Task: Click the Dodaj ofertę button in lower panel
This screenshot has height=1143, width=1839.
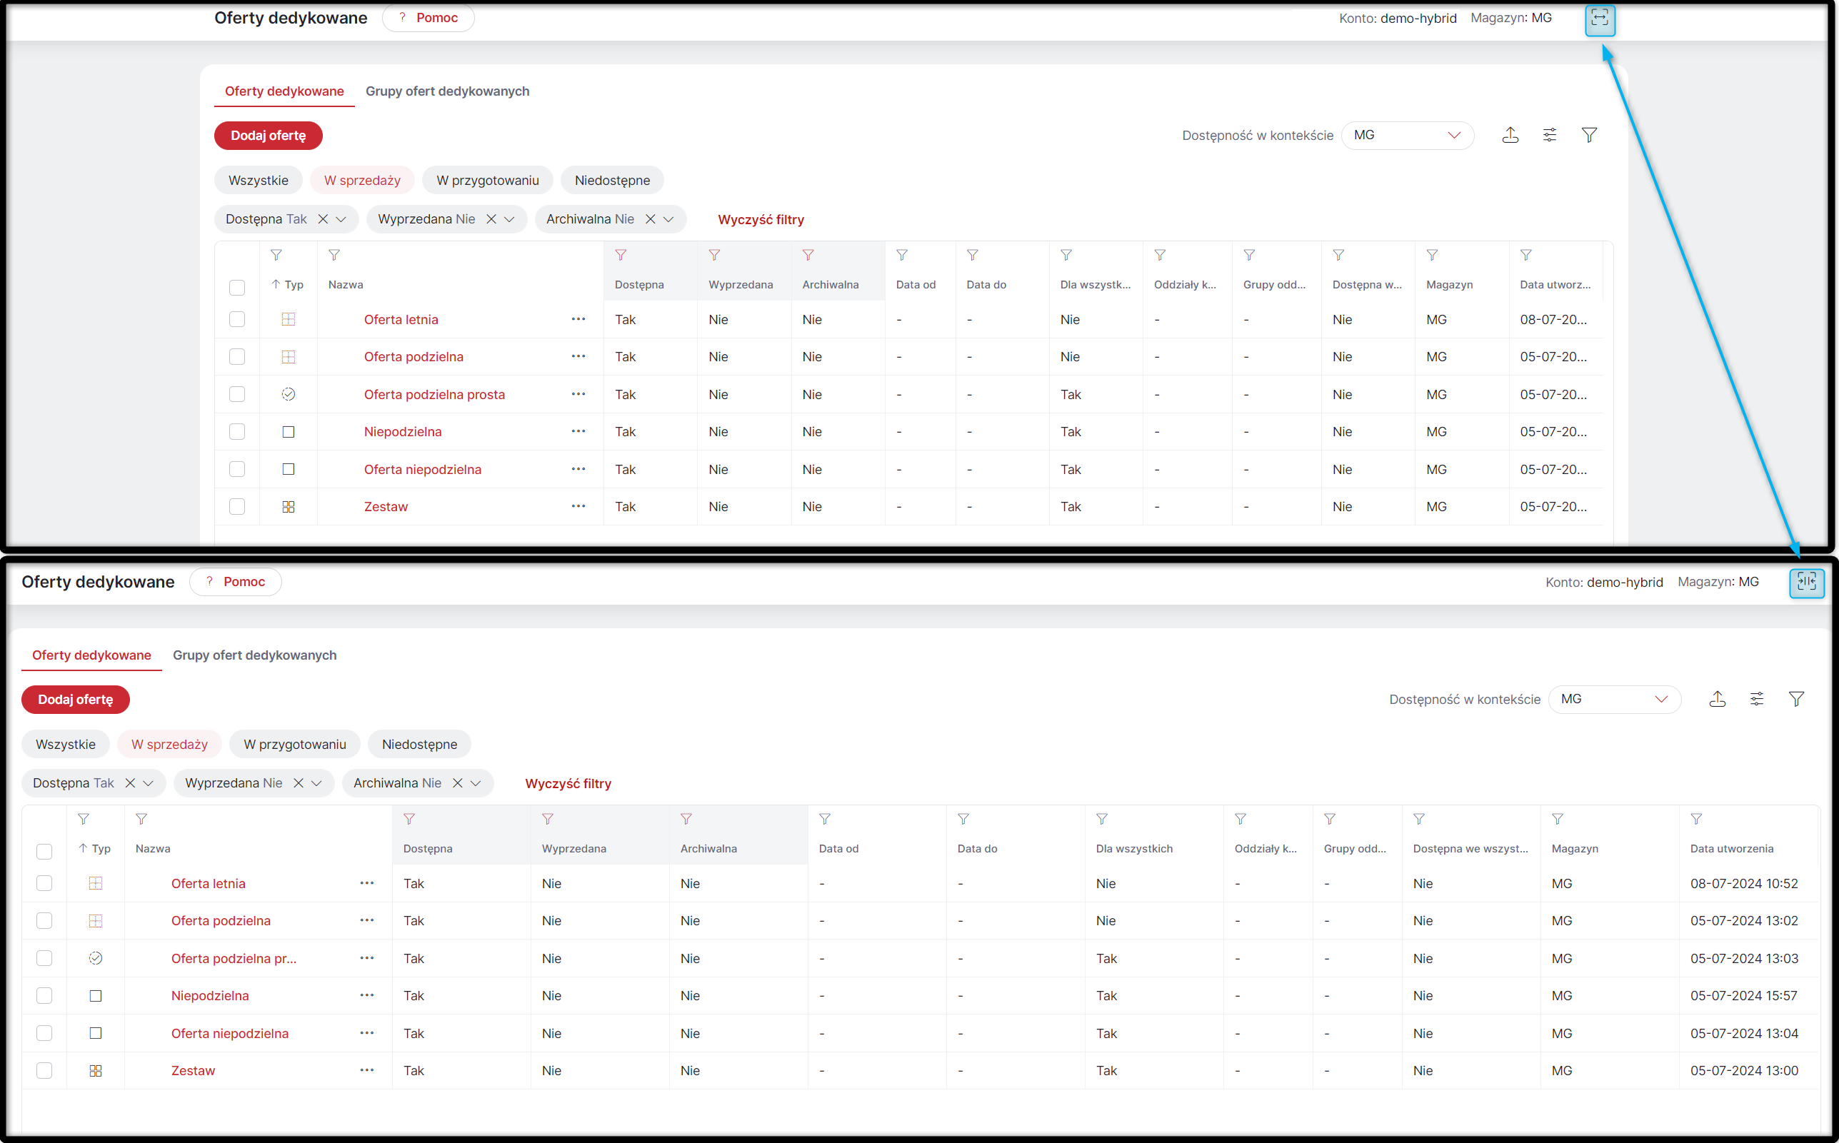Action: coord(76,699)
